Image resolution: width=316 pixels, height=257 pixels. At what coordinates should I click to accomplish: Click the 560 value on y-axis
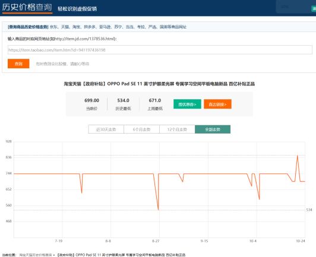pos(9,205)
